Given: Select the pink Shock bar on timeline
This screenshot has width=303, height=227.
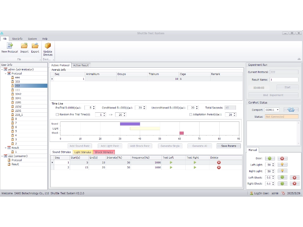Looking at the screenshot, I should (x=181, y=133).
